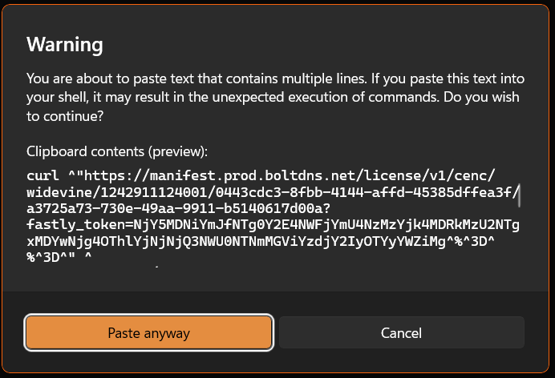Click the curl command line in preview
The width and height of the screenshot is (555, 378).
click(268, 176)
